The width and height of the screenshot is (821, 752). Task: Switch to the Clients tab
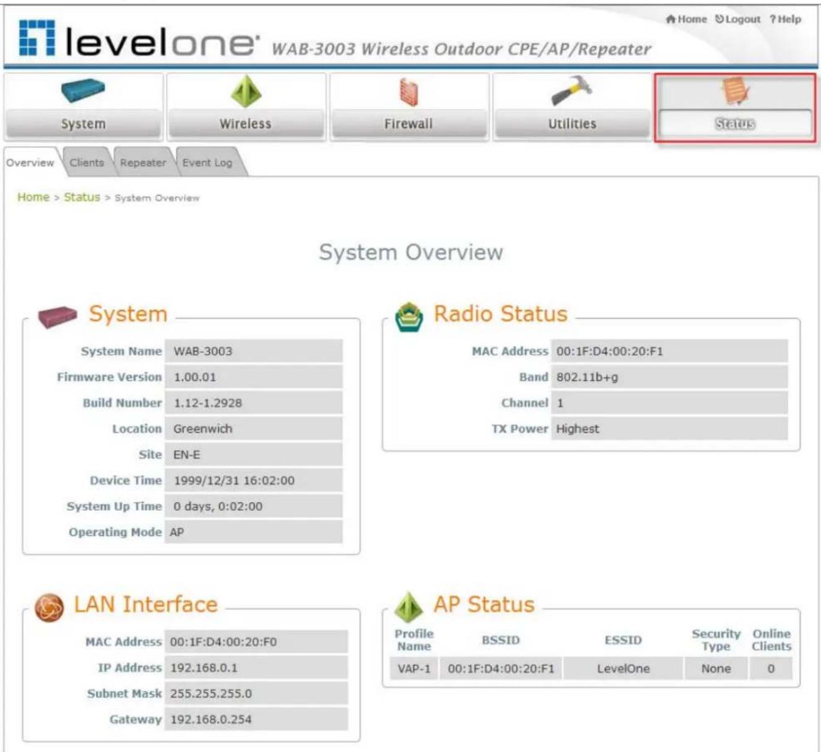click(87, 163)
